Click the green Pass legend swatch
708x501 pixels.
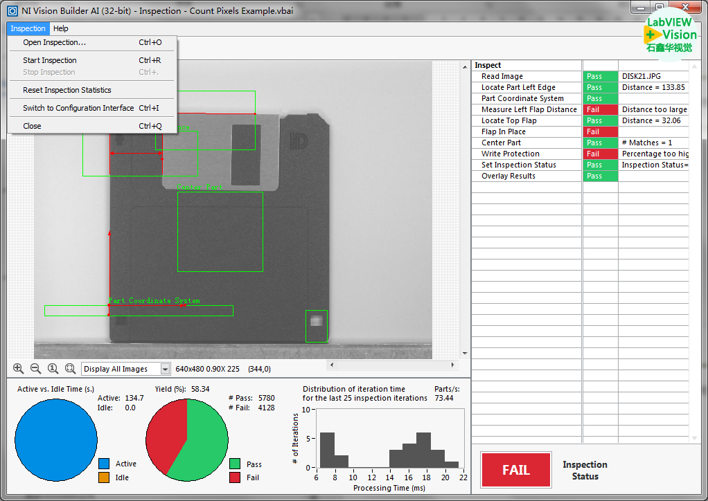tap(235, 464)
